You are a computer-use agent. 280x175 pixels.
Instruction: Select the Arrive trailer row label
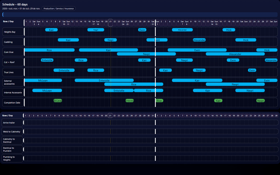pyautogui.click(x=12, y=122)
